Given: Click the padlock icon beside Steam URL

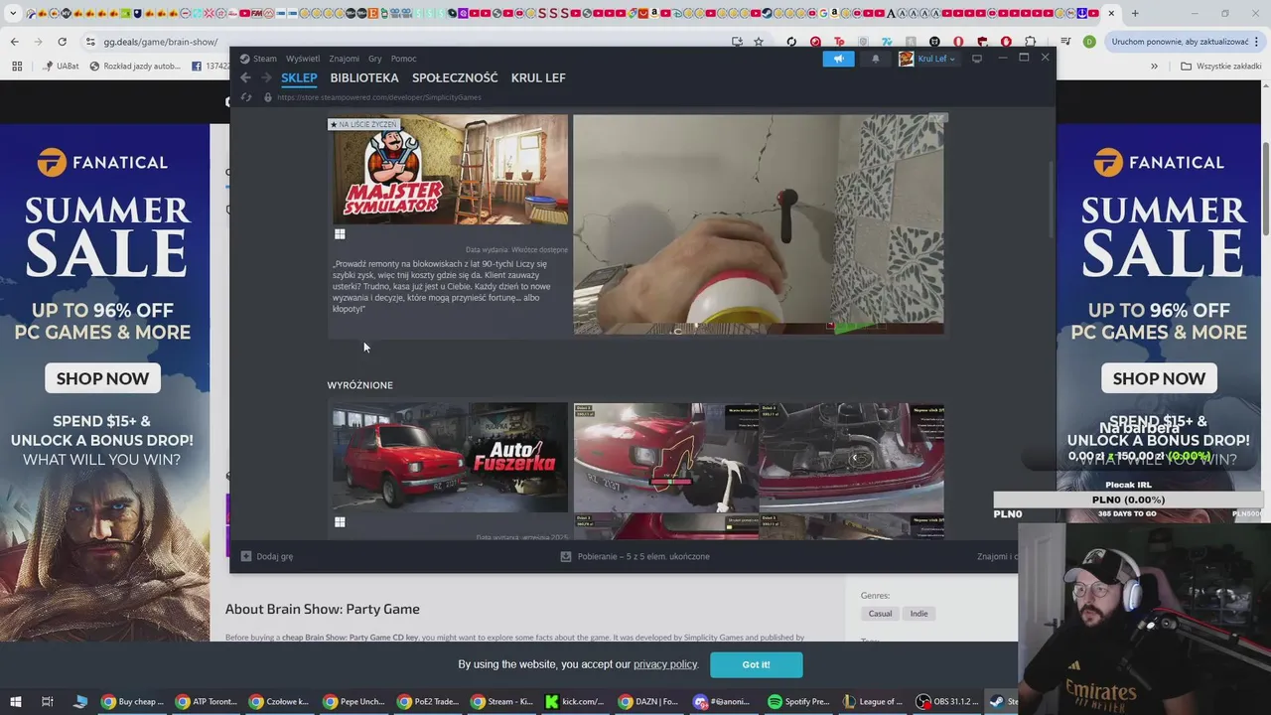Looking at the screenshot, I should coord(267,97).
